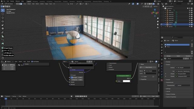Select the Cursor tool
Image resolution: width=194 pixels, height=109 pixels.
[x=3, y=14]
